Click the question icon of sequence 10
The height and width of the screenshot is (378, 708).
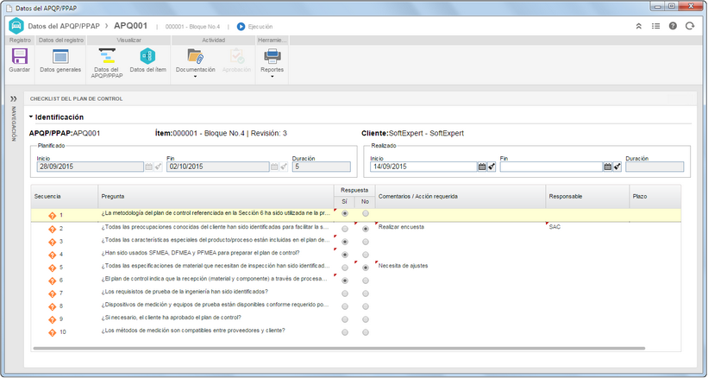tap(52, 332)
